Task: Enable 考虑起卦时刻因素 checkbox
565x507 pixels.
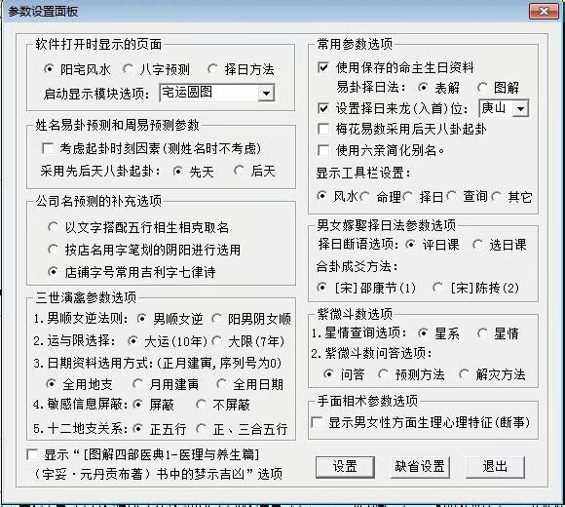Action: point(48,148)
